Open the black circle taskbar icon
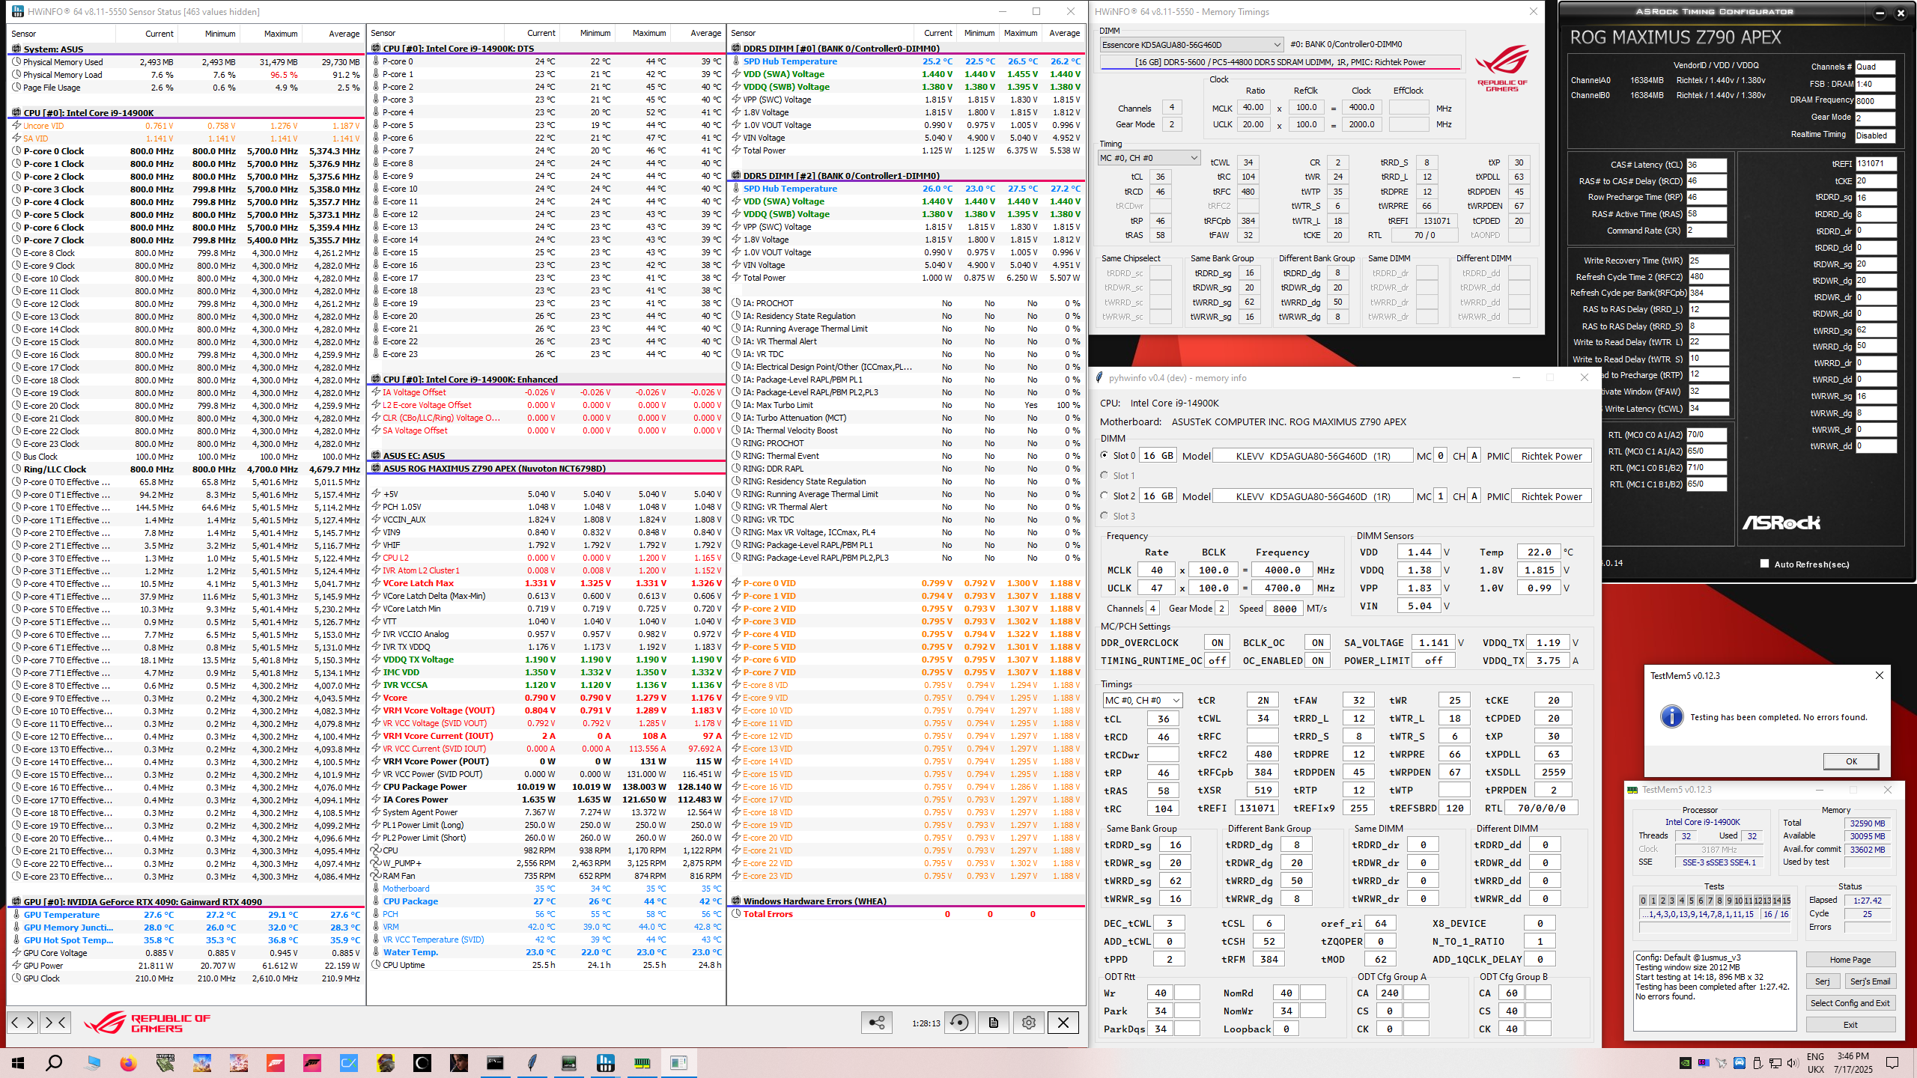 click(x=422, y=1063)
